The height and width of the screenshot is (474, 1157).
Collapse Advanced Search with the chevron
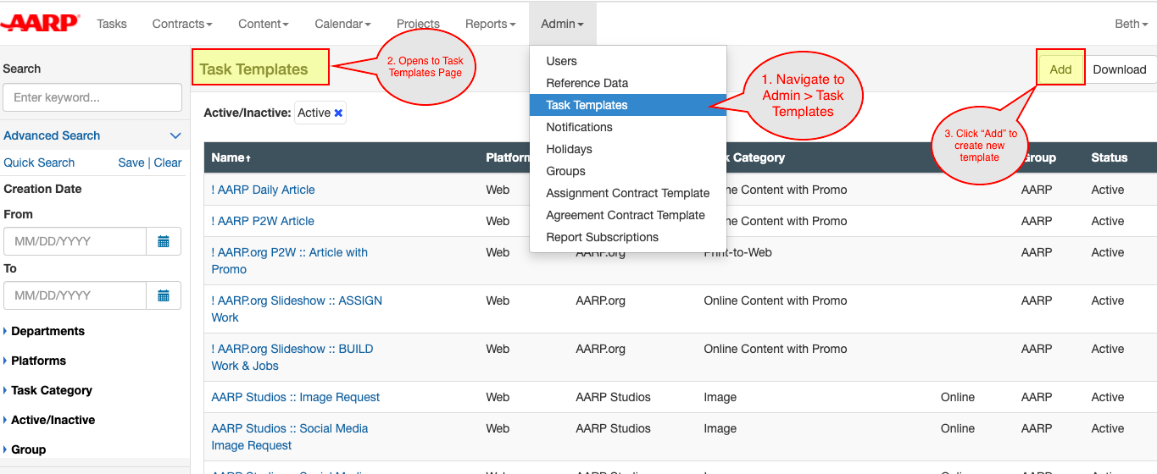pos(175,135)
